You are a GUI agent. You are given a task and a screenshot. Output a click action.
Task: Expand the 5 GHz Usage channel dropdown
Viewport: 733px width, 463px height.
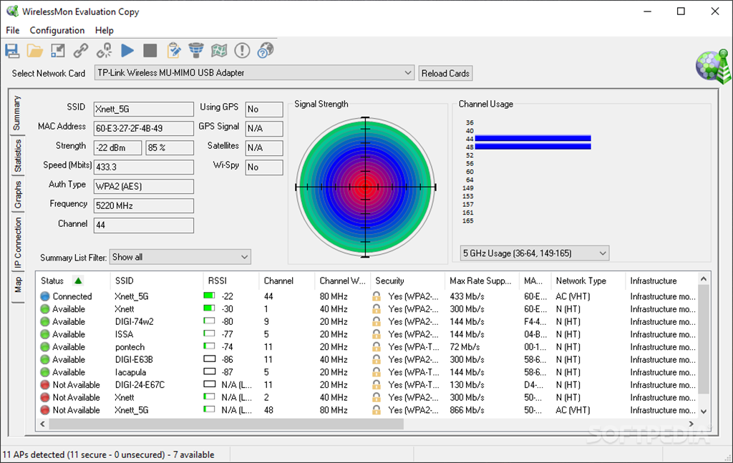[603, 253]
